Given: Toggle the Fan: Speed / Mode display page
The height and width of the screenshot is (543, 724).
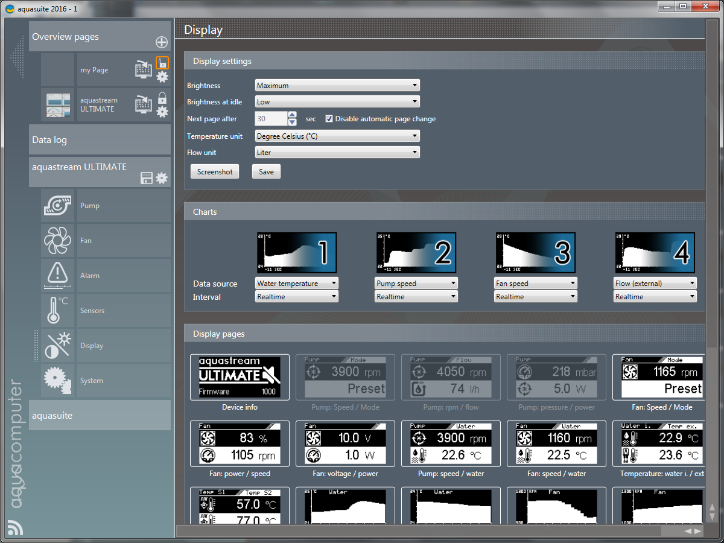Looking at the screenshot, I should pyautogui.click(x=658, y=377).
